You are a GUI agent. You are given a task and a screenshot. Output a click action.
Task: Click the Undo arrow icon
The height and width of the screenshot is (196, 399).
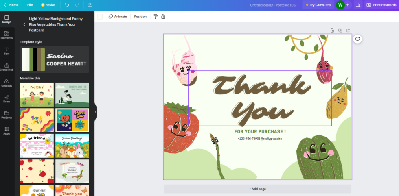(67, 5)
